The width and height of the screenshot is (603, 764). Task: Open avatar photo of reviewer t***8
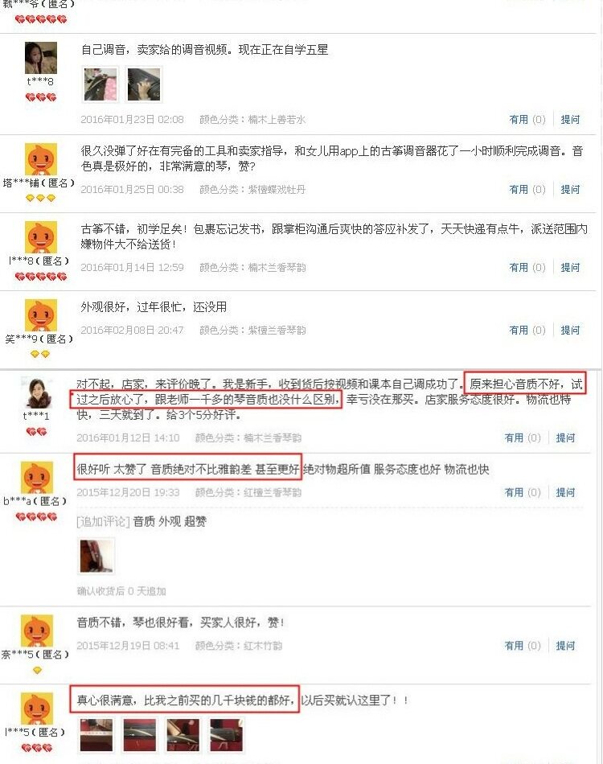click(40, 57)
